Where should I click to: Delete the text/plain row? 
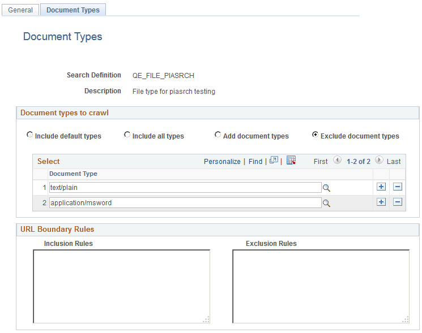[398, 187]
